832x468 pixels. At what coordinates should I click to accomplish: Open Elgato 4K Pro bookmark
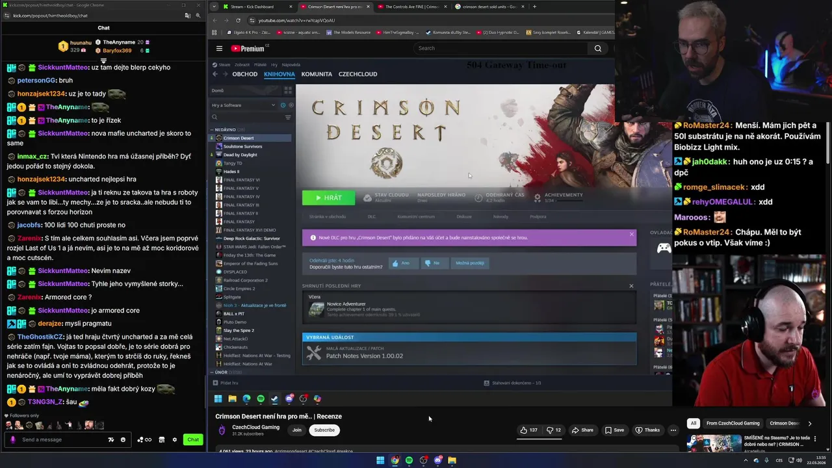(x=248, y=32)
